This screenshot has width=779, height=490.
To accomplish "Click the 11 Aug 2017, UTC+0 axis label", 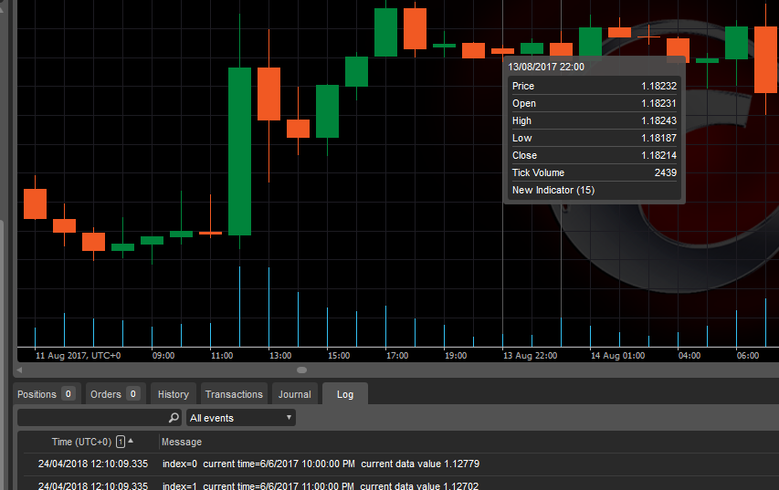I will 78,356.
